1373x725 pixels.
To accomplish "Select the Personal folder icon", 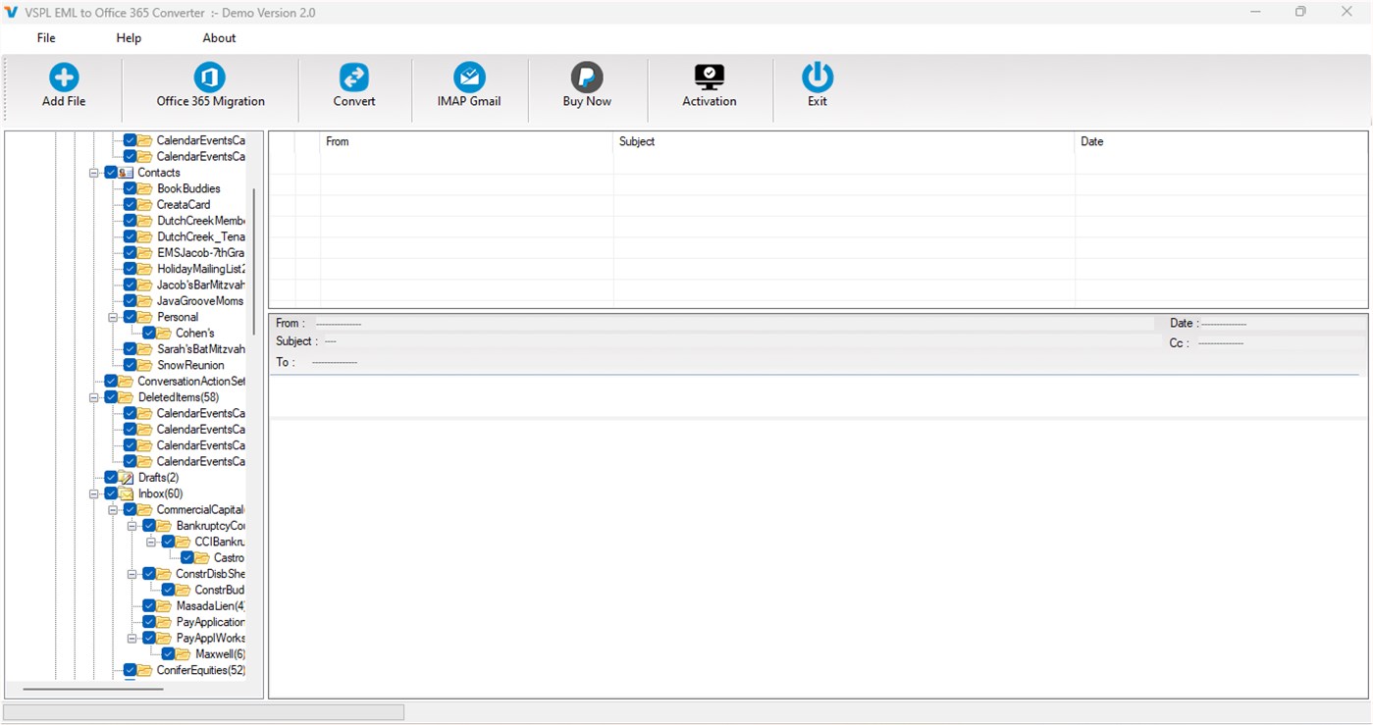I will pyautogui.click(x=143, y=317).
